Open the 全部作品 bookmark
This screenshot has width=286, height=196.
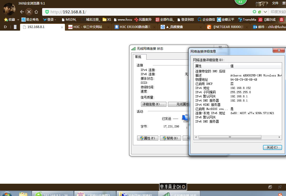(x=165, y=20)
